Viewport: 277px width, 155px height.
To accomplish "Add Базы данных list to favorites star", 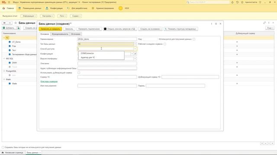I will coord(16,23).
